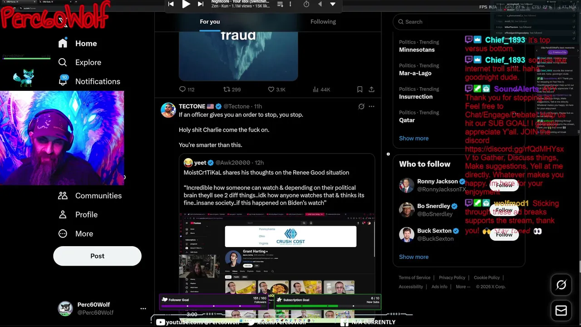Open three-dot menu on TECTONE post

[x=371, y=106]
